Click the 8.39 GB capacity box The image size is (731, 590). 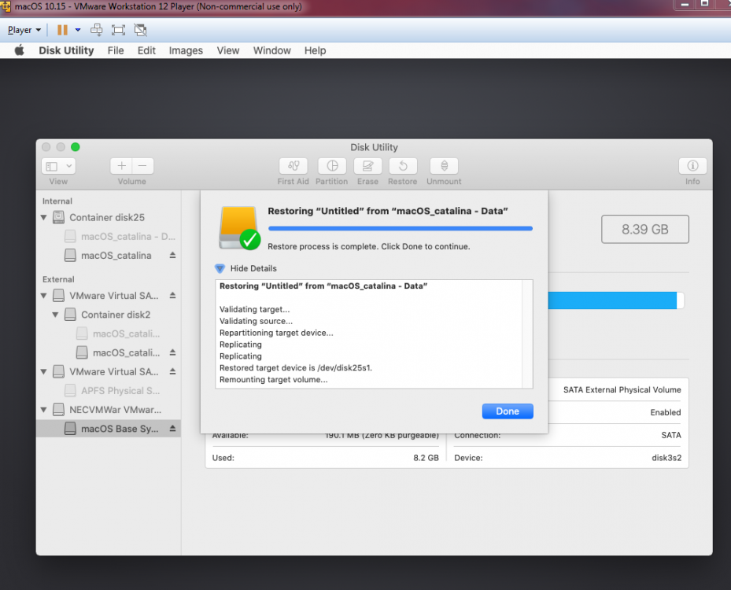(644, 229)
